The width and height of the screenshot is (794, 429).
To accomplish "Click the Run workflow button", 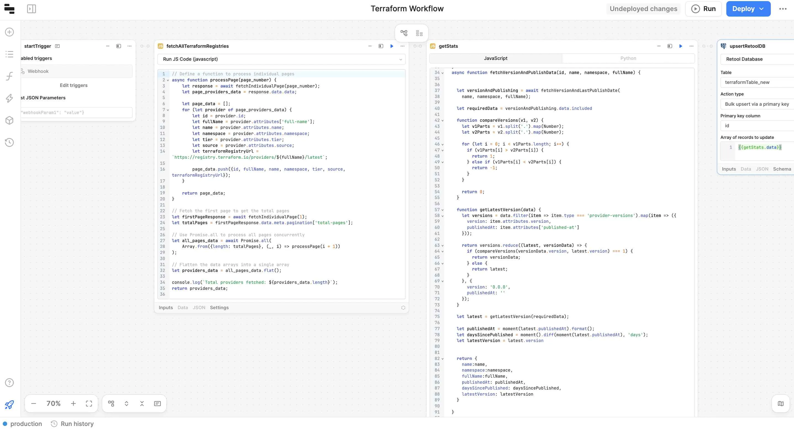I will [703, 9].
